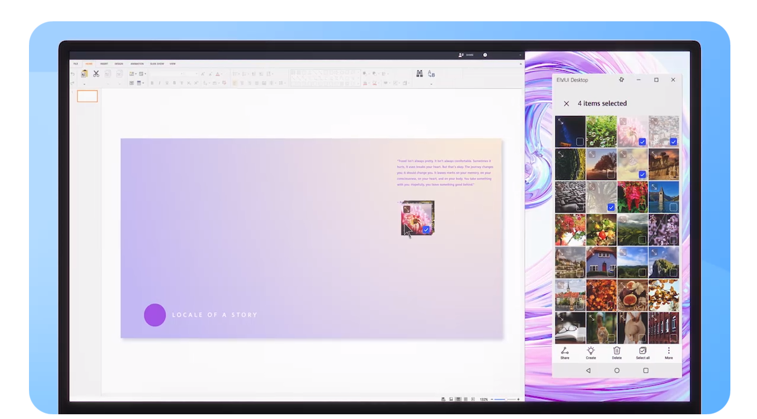Select the orange cat photo checkbox
This screenshot has height=419, width=757.
pyautogui.click(x=611, y=339)
